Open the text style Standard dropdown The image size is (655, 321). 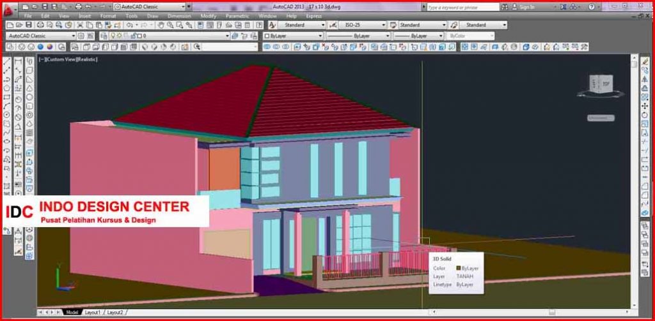click(x=302, y=25)
